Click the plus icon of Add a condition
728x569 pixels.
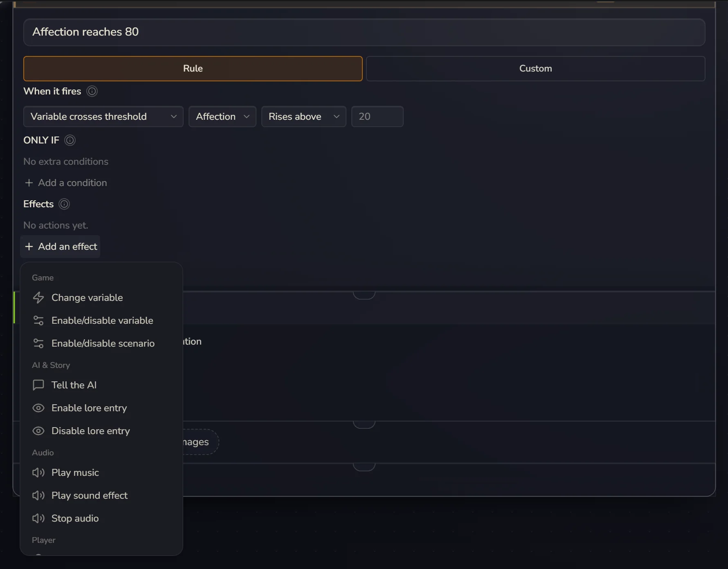point(29,183)
